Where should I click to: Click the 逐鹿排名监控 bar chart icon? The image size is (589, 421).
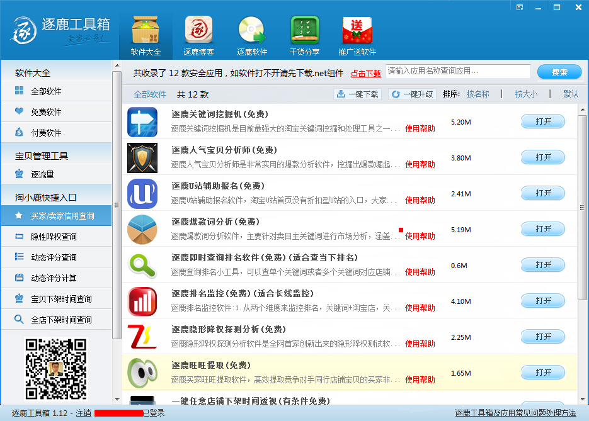[x=142, y=301]
